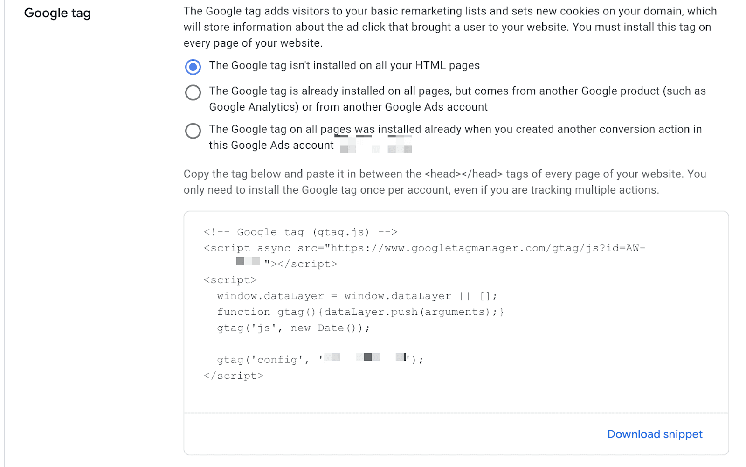The image size is (746, 467).
Task: Choose "already installed on all pages" radio
Action: (x=193, y=92)
